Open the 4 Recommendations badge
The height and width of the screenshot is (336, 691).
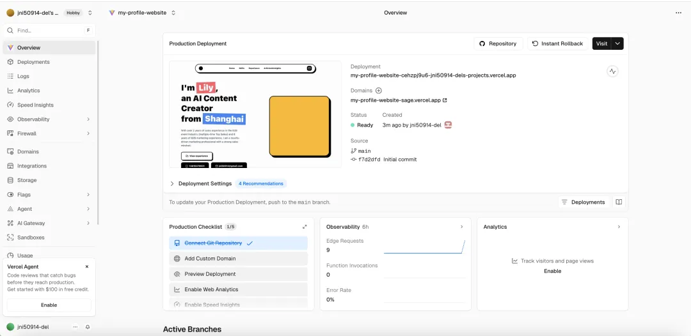pos(261,183)
